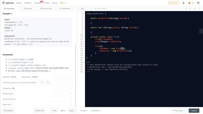Click the Example 1 heading

[7, 14]
